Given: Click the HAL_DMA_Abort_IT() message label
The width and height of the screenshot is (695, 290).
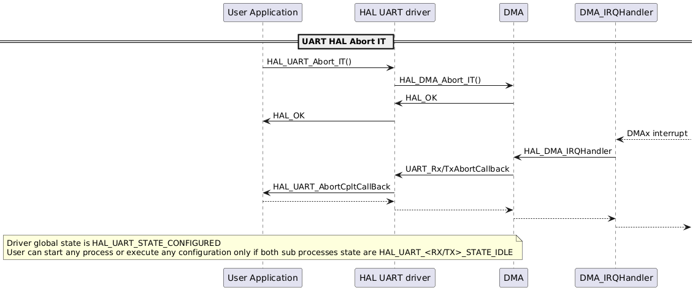Looking at the screenshot, I should (440, 80).
